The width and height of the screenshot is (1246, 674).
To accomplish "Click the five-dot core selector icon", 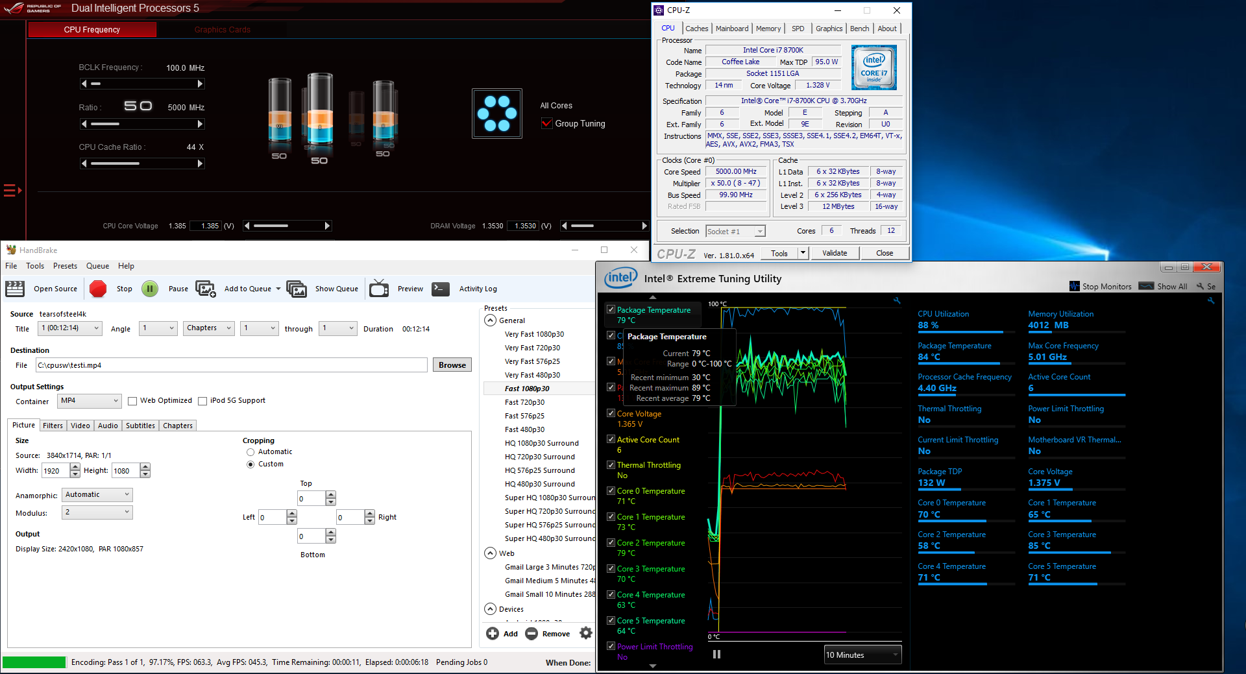I will pos(497,114).
